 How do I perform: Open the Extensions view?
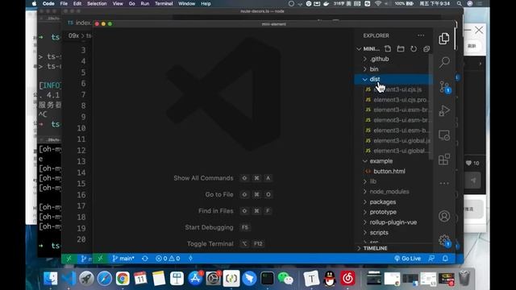point(444,159)
